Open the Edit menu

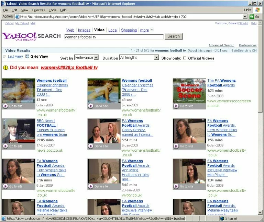14,10
